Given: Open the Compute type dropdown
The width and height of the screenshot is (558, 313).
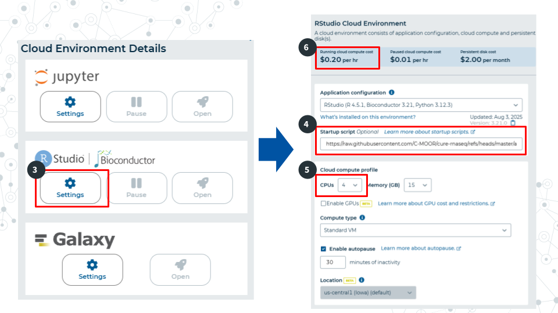Looking at the screenshot, I should 415,230.
